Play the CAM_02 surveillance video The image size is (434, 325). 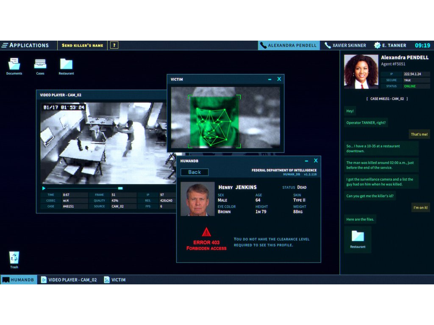[x=44, y=188]
